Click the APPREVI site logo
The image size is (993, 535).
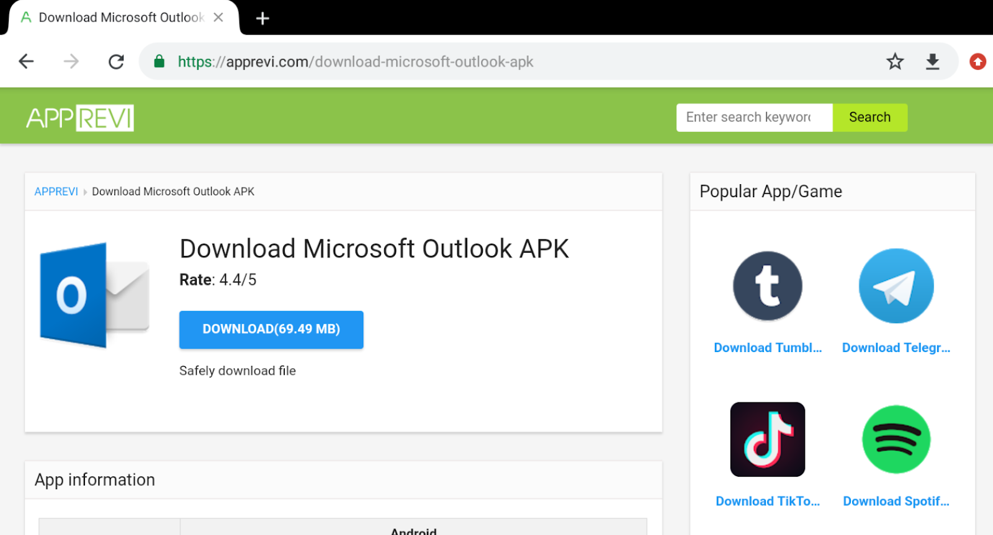80,118
